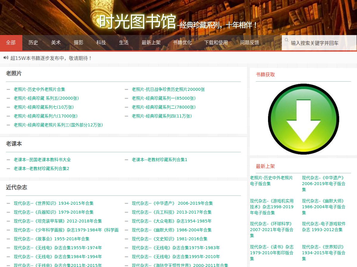The height and width of the screenshot is (267, 357).
Task: Open the 老课本 section heading
Action: click(x=14, y=144)
